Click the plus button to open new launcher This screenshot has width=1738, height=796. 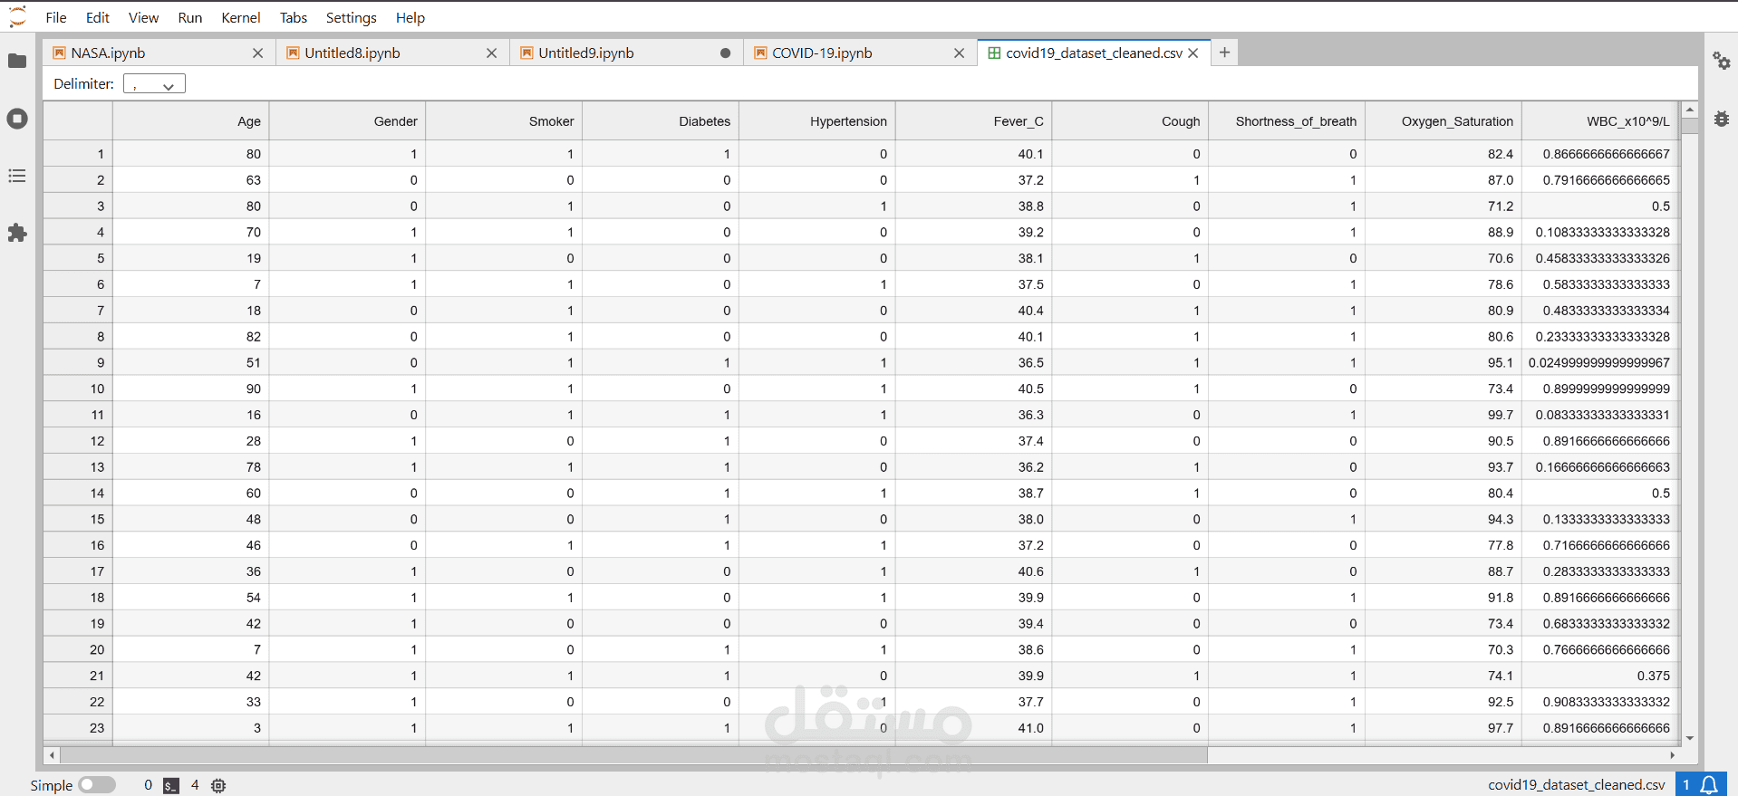pos(1224,53)
